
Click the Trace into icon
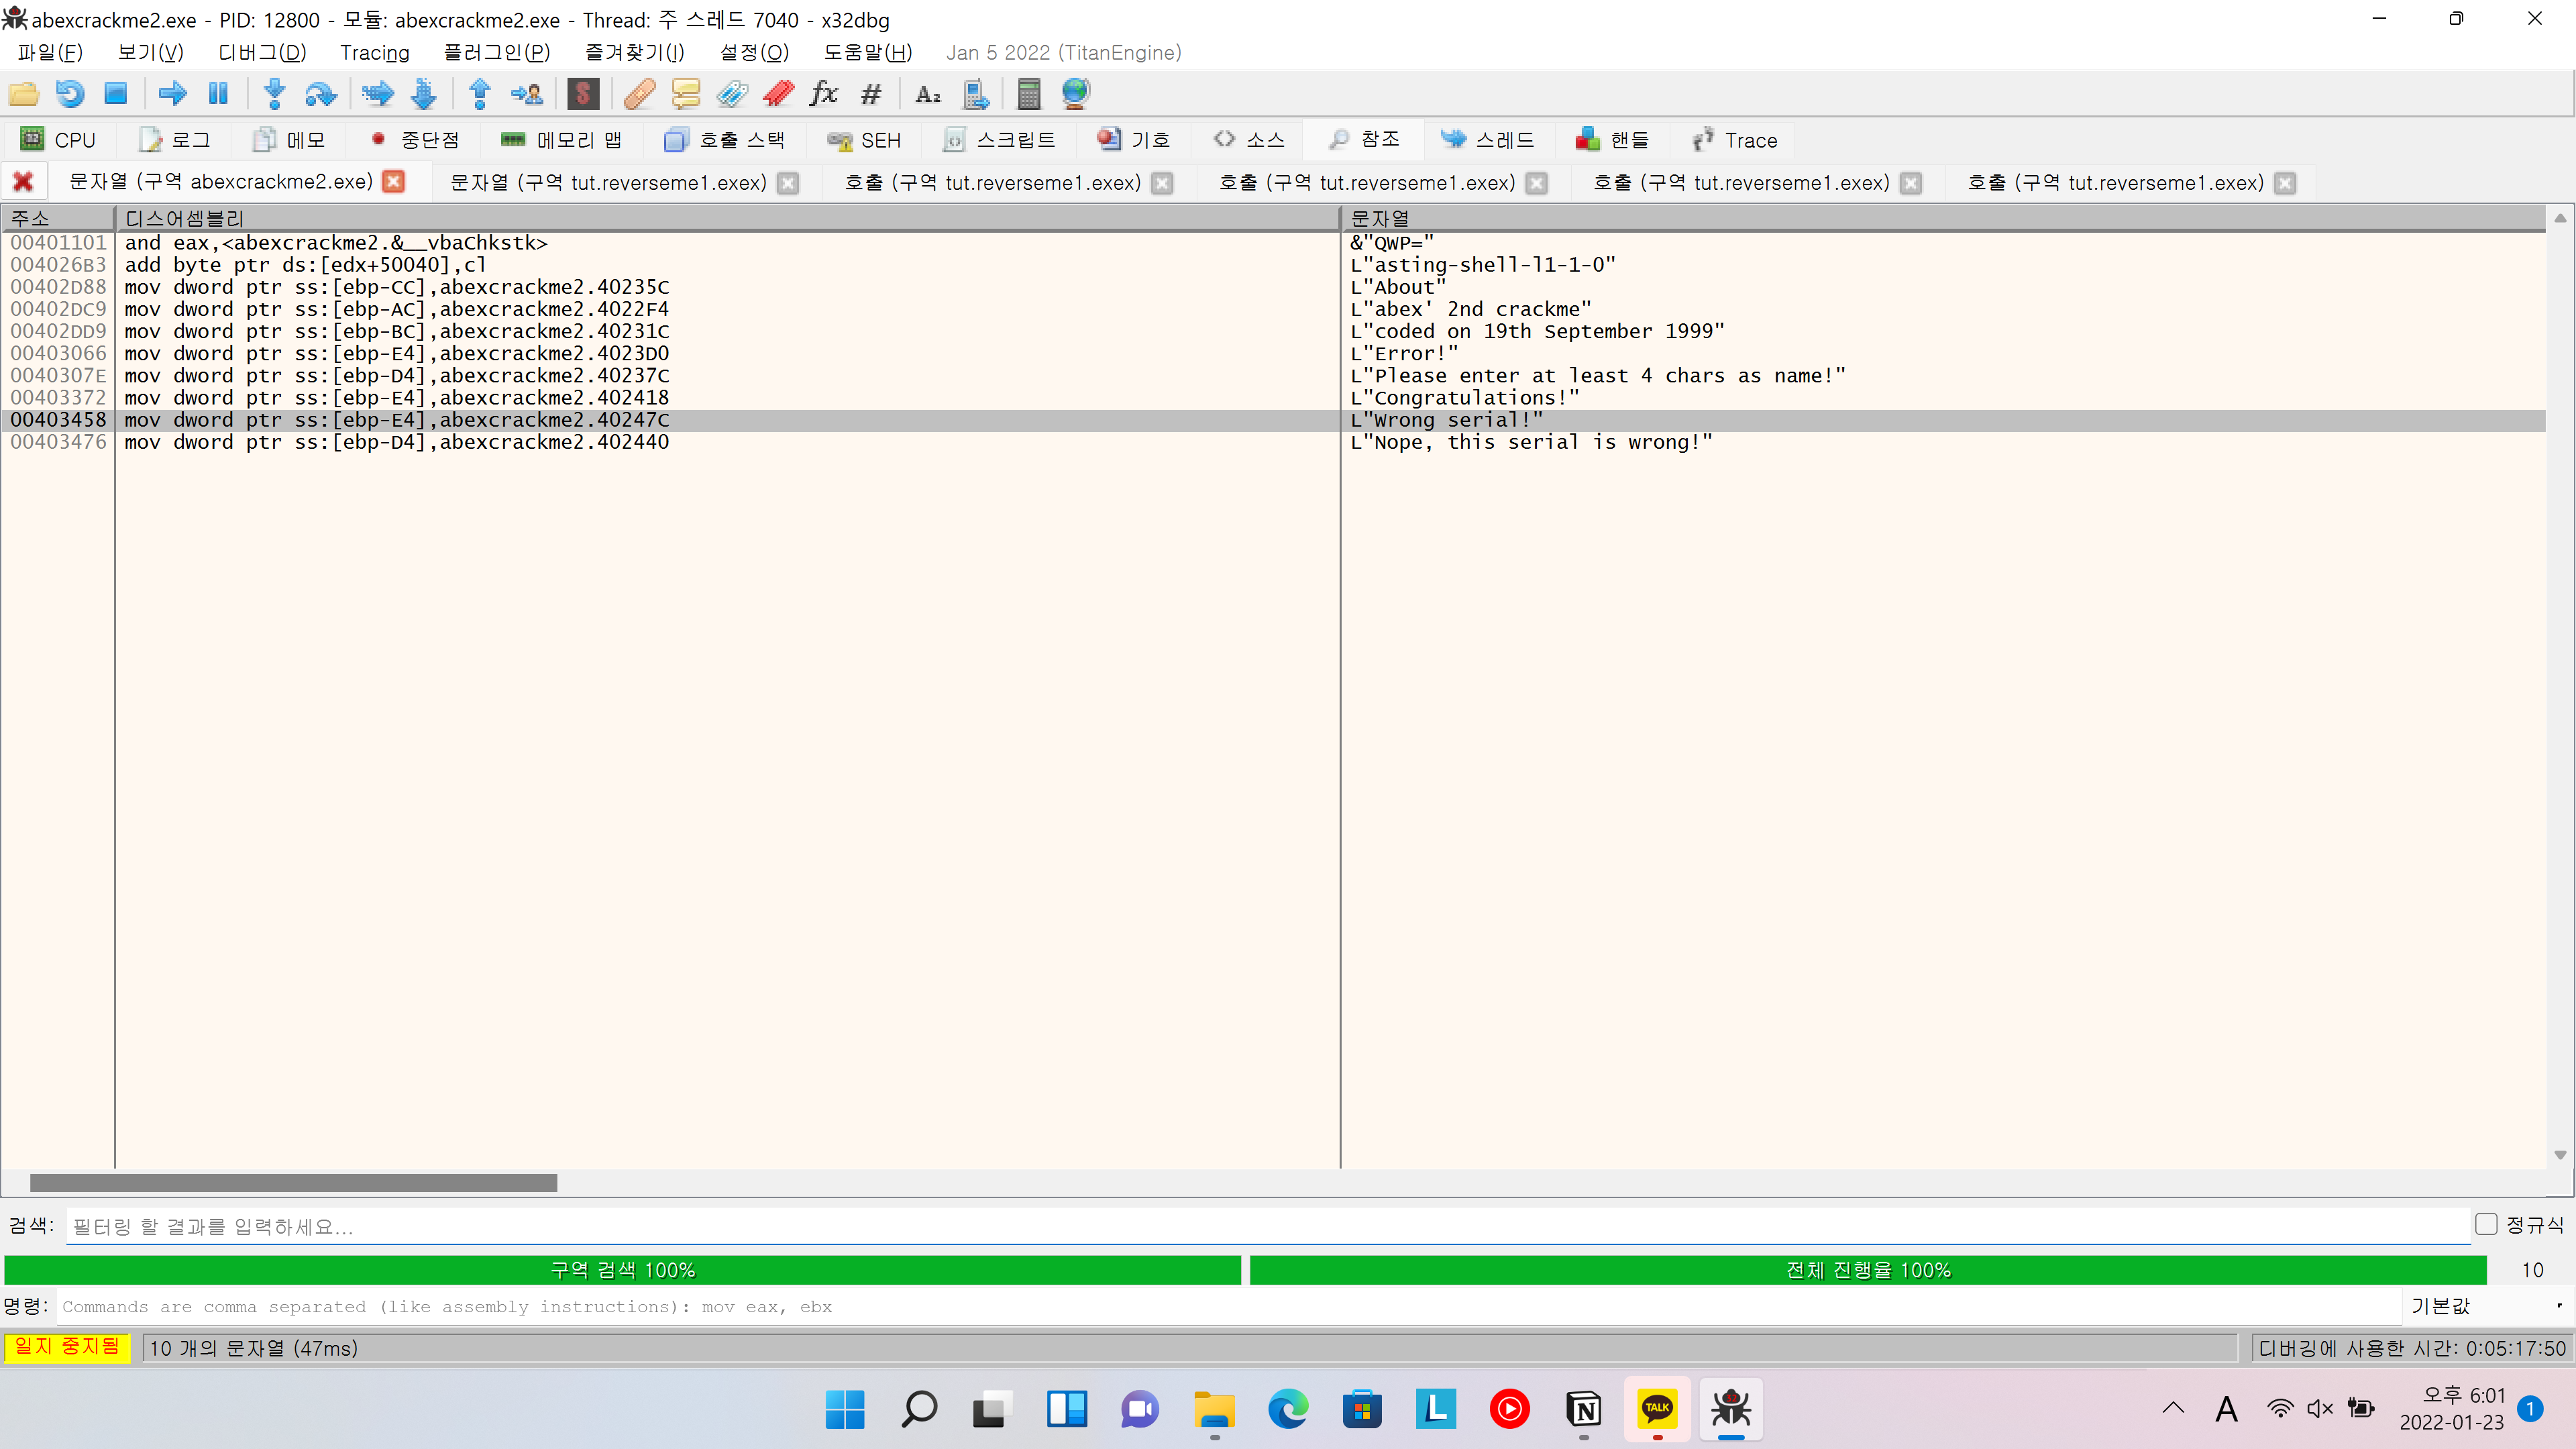378,94
